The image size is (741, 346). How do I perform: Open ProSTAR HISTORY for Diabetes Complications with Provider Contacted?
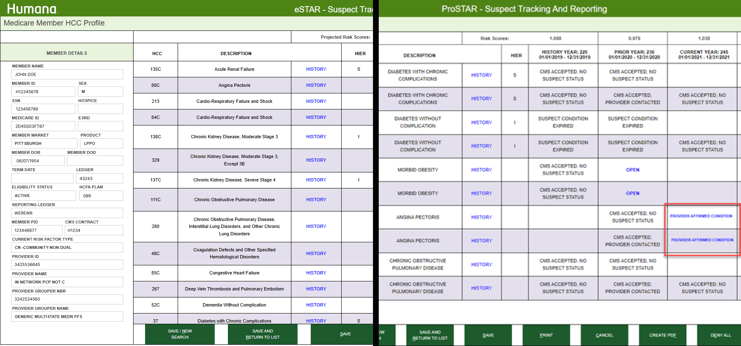coord(481,99)
